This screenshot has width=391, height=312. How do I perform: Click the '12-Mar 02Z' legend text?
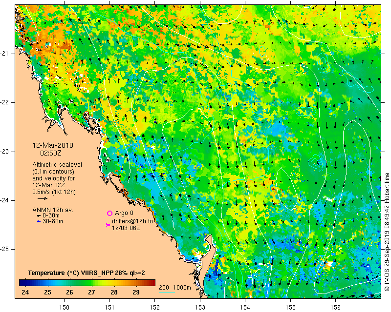50,185
